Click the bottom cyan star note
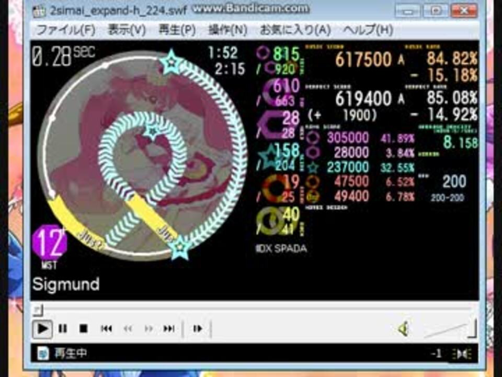 (x=180, y=247)
